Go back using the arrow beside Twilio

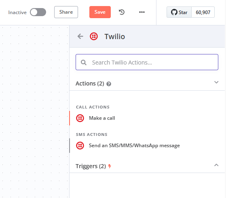pos(80,36)
